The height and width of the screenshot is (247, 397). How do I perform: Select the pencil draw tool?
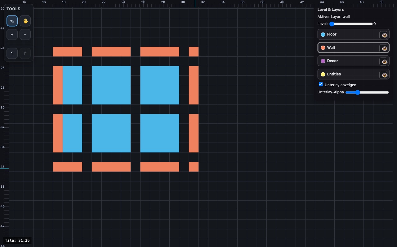pyautogui.click(x=12, y=21)
